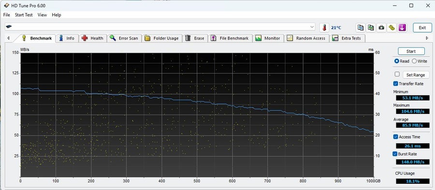Click the 104.6 MB/s maximum value
Screen dimensions: 435x190
pos(413,111)
